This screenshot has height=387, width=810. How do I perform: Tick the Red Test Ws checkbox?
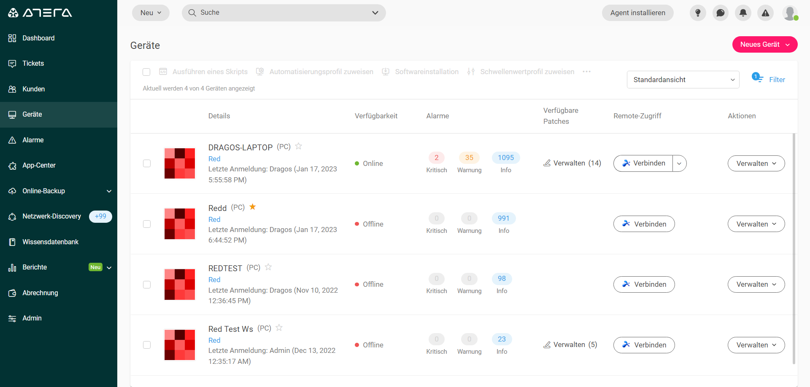147,345
